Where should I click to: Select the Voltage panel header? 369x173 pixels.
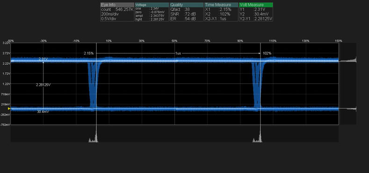pyautogui.click(x=152, y=5)
